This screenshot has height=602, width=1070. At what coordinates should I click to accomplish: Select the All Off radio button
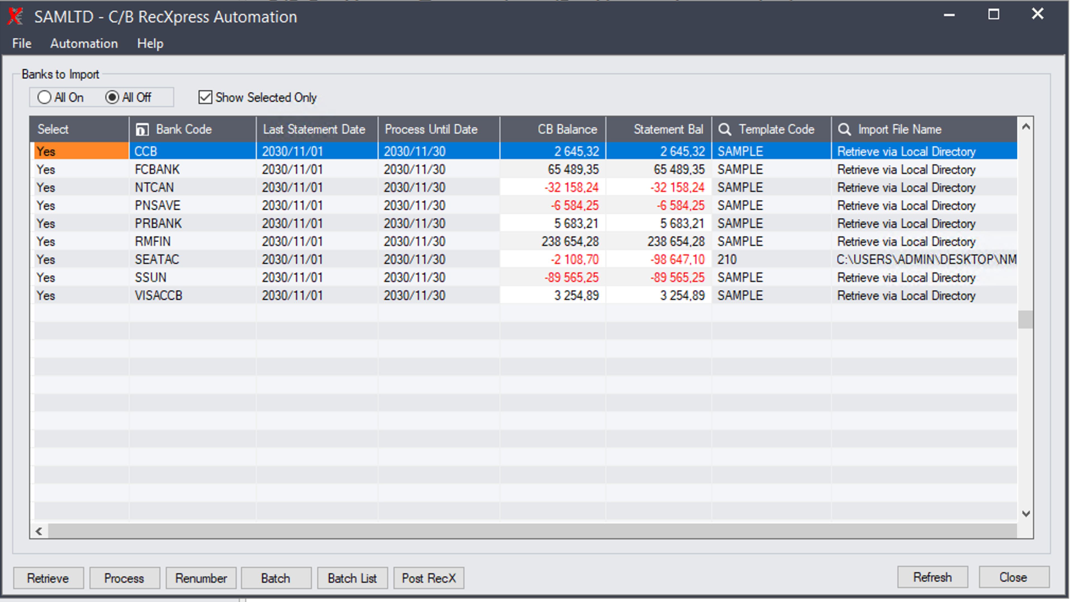point(112,97)
